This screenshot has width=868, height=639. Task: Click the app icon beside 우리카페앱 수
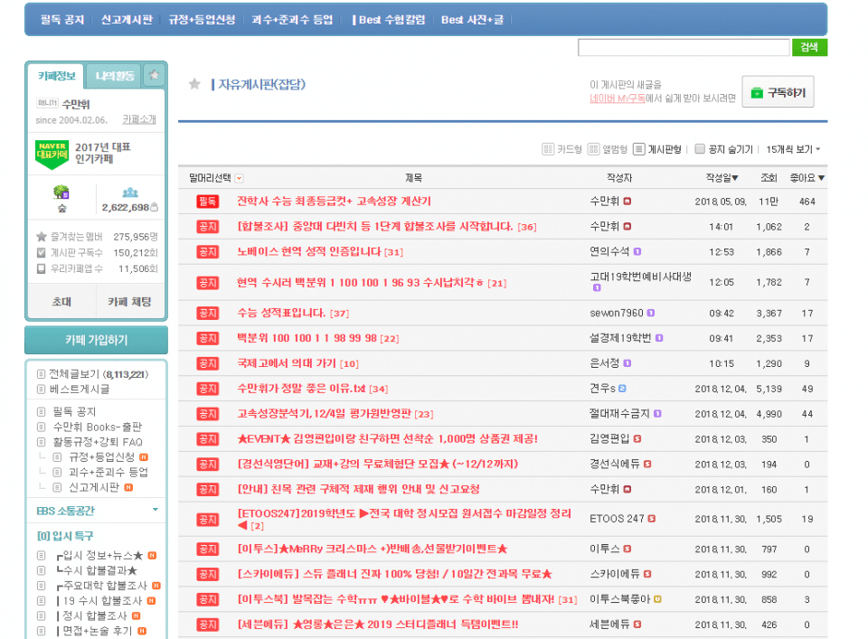pos(41,268)
